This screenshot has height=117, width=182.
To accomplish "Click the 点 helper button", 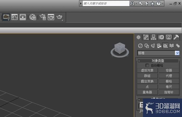I will point(147,87).
